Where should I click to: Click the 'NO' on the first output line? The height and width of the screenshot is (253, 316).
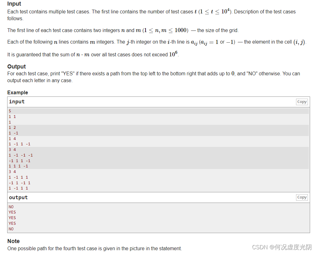[11, 207]
